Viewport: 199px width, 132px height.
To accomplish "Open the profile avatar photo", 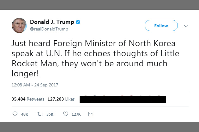I will tap(19, 25).
